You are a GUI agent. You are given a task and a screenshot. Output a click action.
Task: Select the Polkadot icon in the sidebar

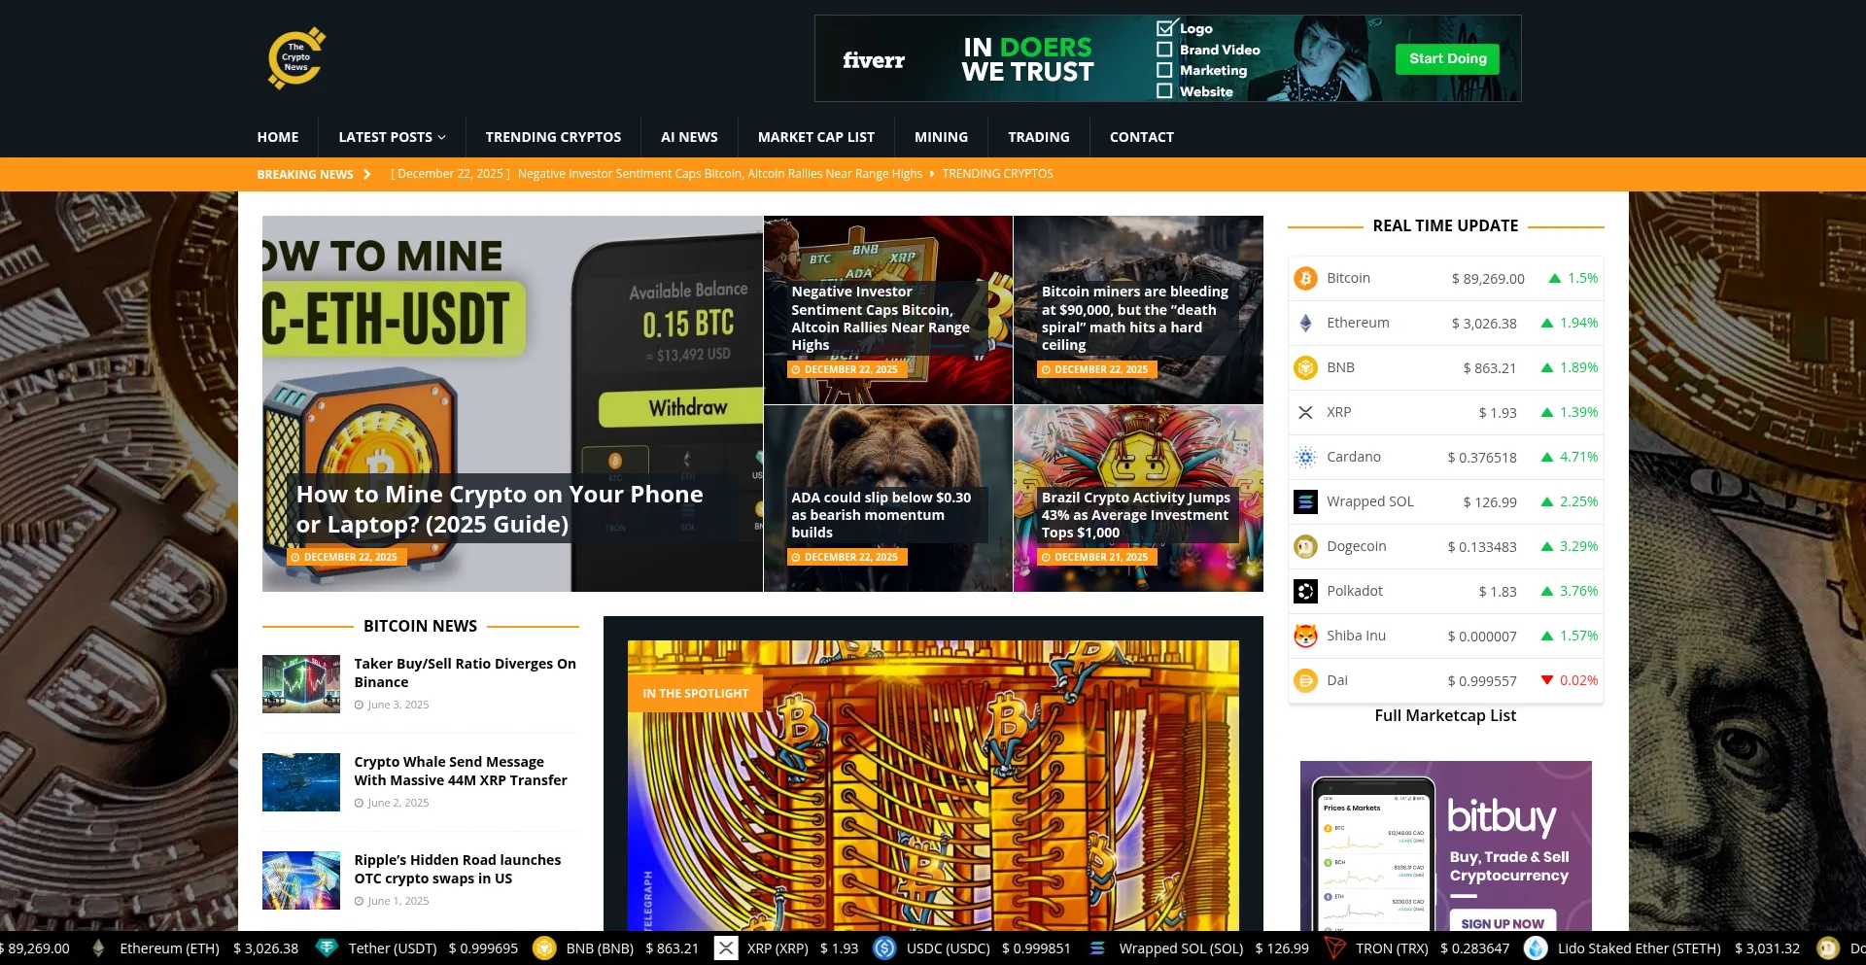pyautogui.click(x=1304, y=591)
